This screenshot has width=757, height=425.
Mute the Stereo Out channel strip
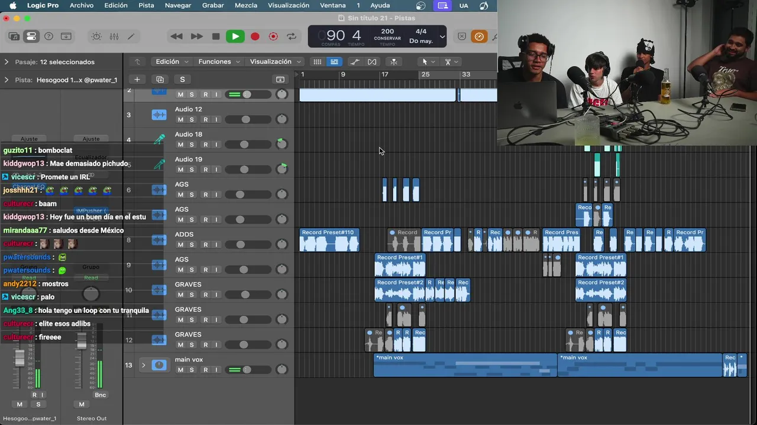82,404
